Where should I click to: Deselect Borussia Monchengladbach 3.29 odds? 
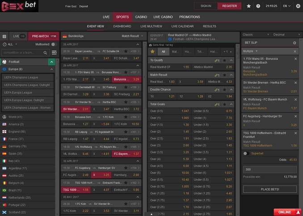(126, 79)
